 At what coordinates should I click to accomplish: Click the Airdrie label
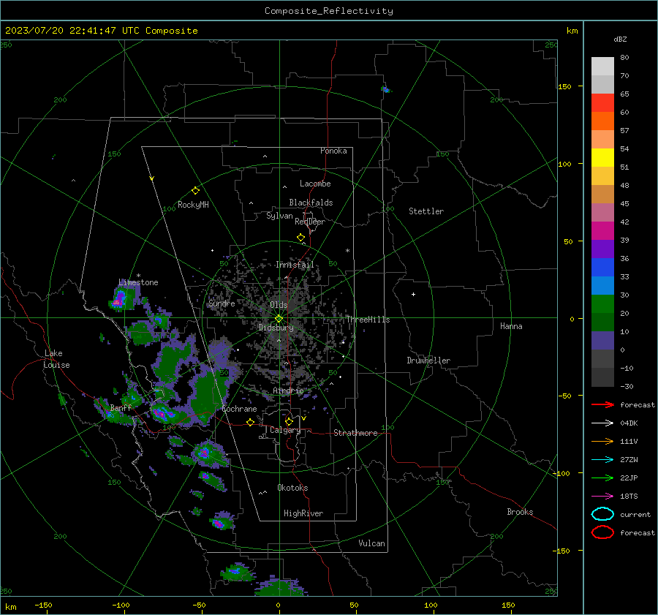(288, 390)
